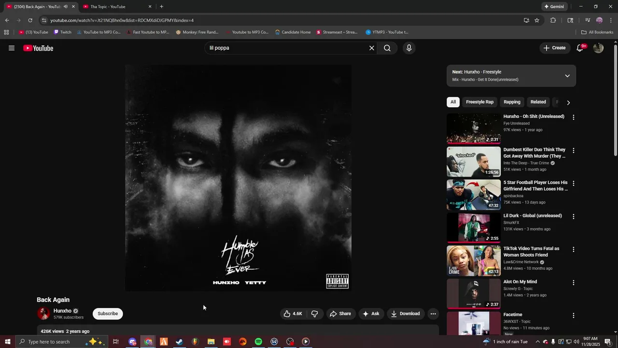Click the Create button
Image resolution: width=618 pixels, height=348 pixels.
click(554, 48)
